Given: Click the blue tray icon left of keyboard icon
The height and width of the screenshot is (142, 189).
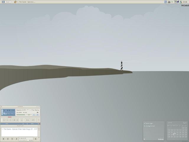Looking at the screenshot, I should click(165, 2).
